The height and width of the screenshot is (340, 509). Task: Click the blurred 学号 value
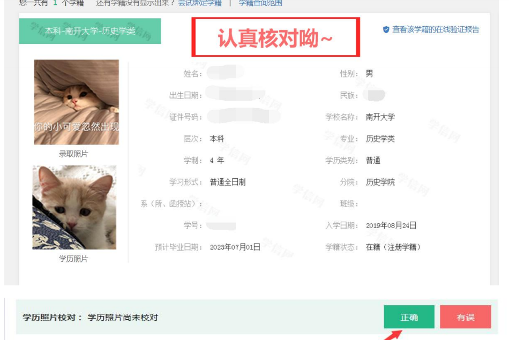(221, 225)
